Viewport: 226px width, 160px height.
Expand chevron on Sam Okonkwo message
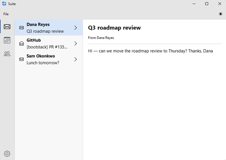pos(76,59)
